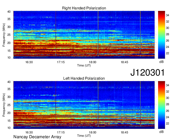Click the top plot's 'Frequency (MHz)' axis label
This screenshot has width=172, height=140.
[4, 35]
